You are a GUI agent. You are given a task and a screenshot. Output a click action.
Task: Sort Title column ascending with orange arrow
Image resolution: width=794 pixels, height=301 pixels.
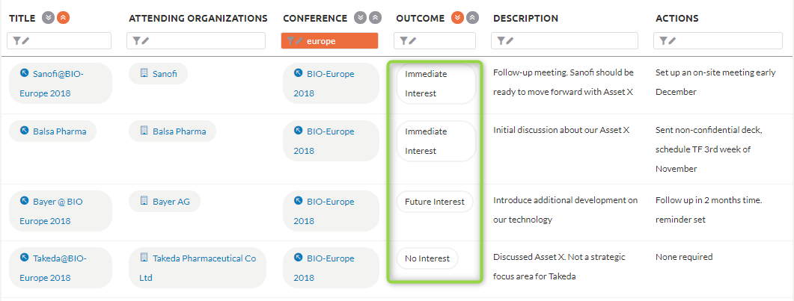tap(64, 18)
